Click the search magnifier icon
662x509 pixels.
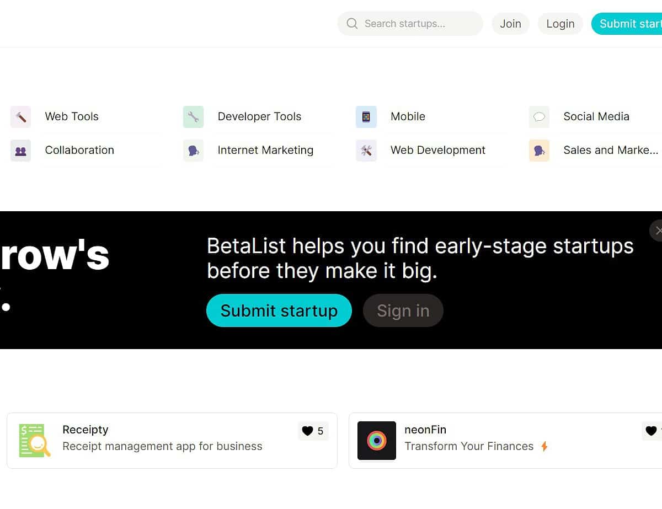351,24
